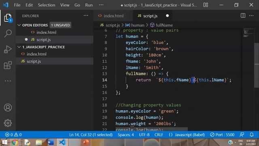Click script.js breadcrumb item
This screenshot has height=146, width=259.
tap(110, 25)
